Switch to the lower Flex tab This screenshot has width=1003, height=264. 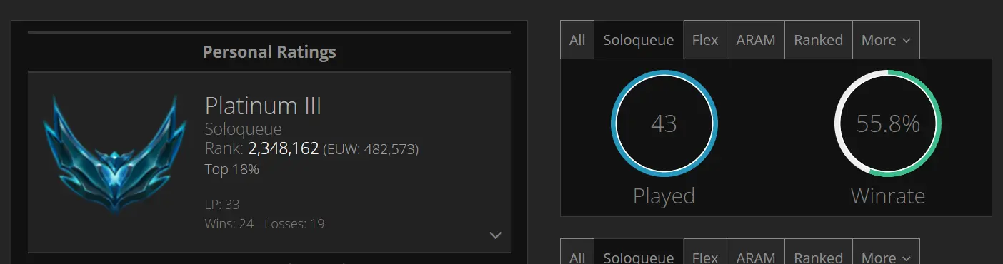705,255
